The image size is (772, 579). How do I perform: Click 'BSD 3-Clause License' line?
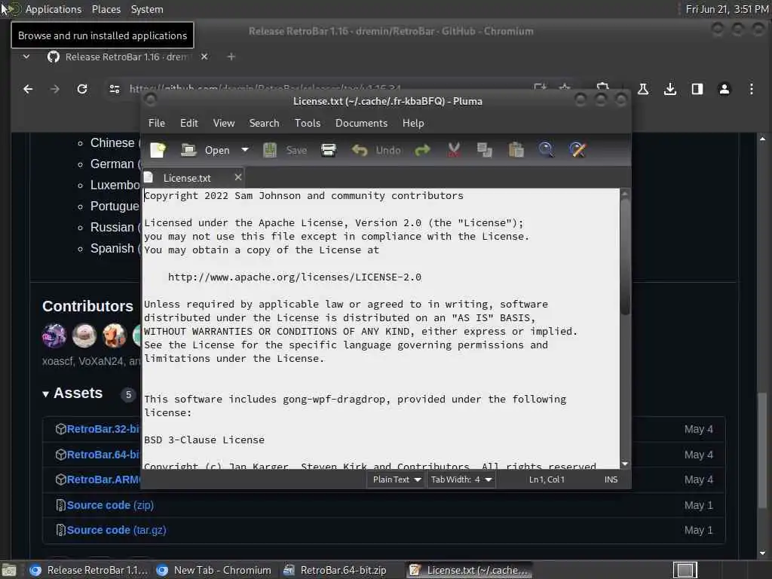tap(204, 440)
